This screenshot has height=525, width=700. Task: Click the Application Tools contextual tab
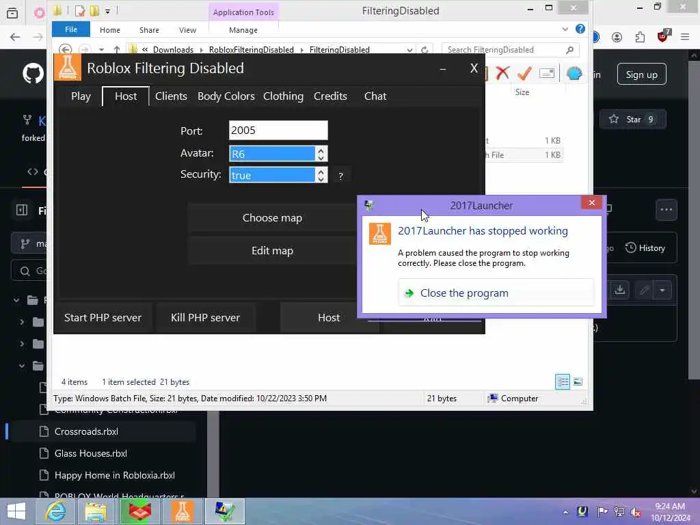pos(243,12)
